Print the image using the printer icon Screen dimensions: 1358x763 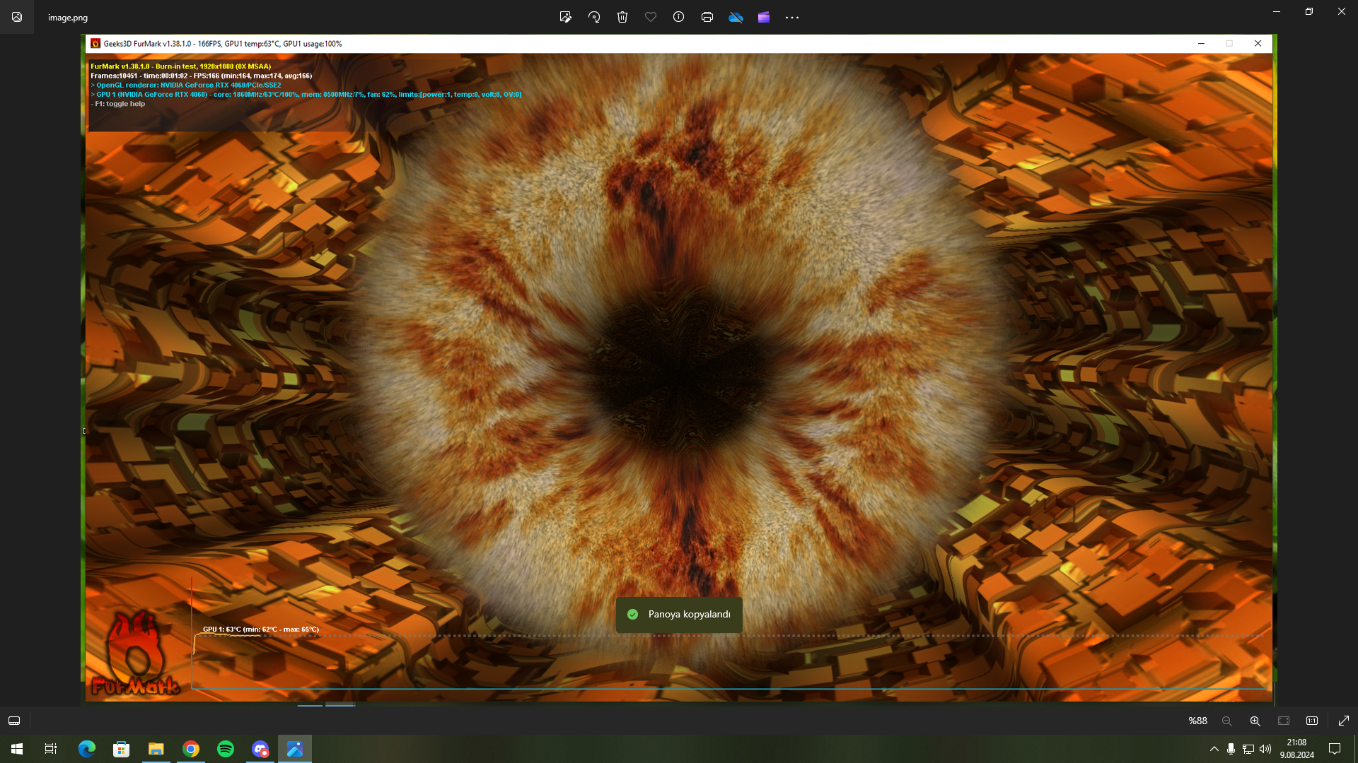(x=707, y=17)
